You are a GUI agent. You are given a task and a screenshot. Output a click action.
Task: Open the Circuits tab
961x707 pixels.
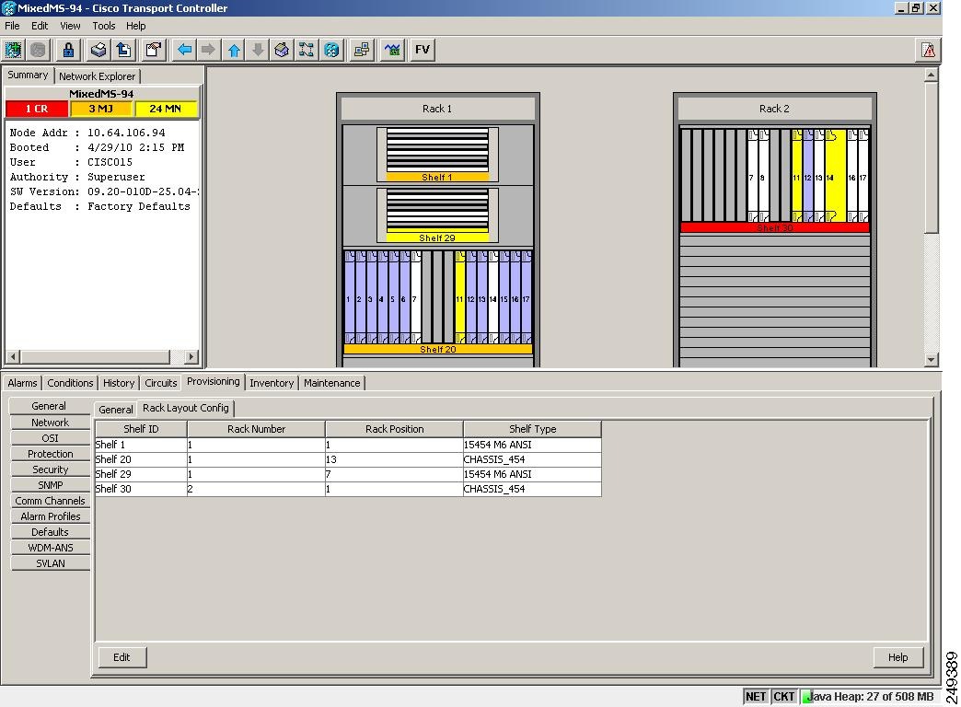(x=160, y=383)
